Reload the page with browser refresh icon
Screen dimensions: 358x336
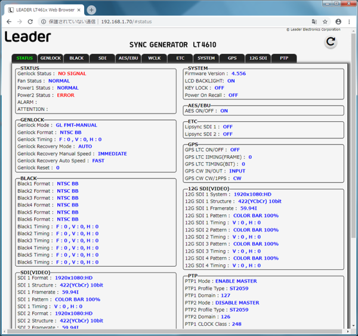30,21
